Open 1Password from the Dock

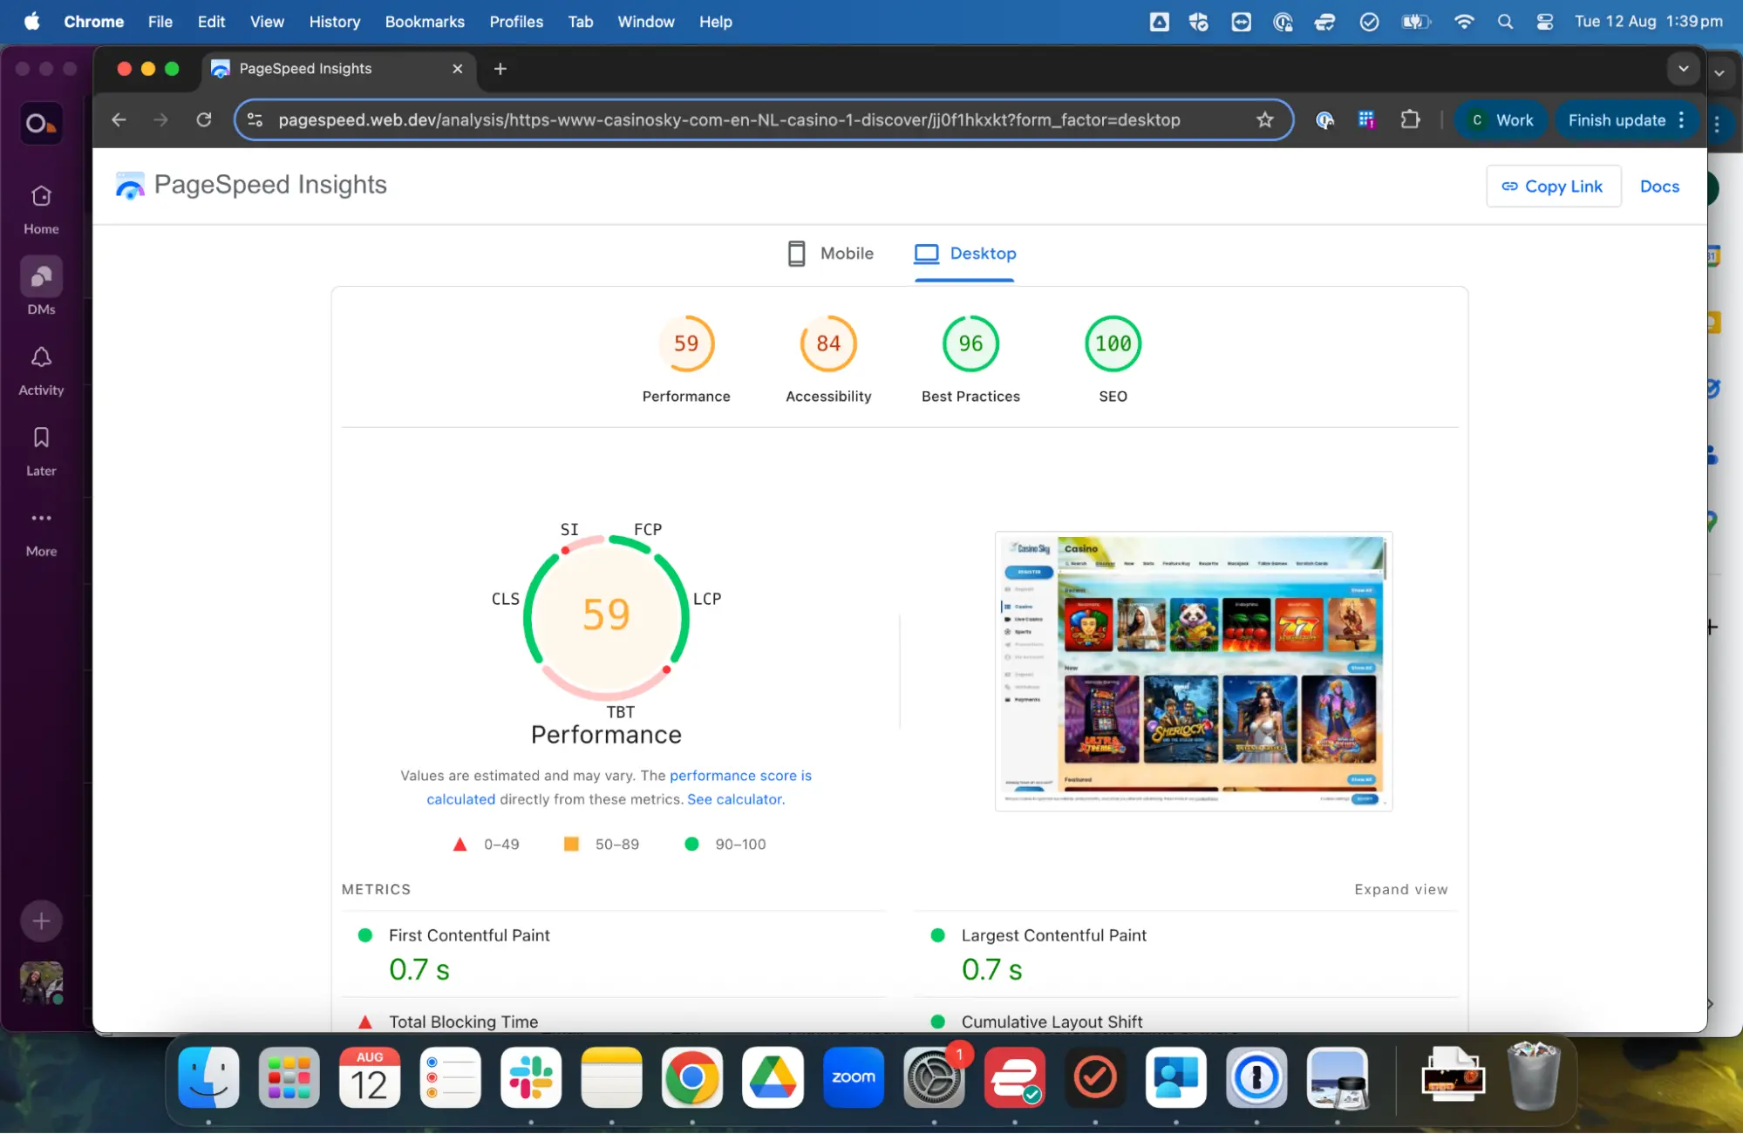[1256, 1077]
